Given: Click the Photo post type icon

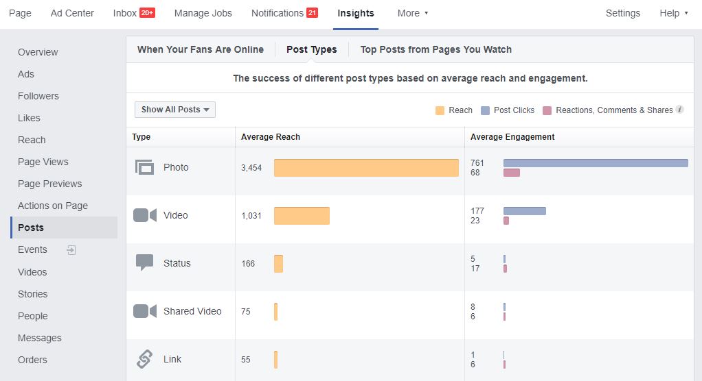Looking at the screenshot, I should pyautogui.click(x=145, y=167).
